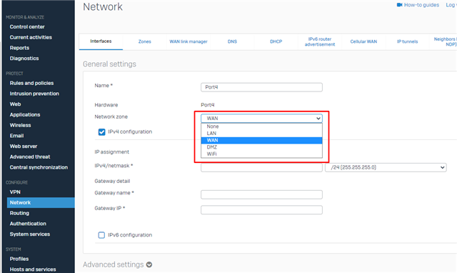This screenshot has height=273, width=457.
Task: Click the Gateway name field
Action: (x=261, y=194)
